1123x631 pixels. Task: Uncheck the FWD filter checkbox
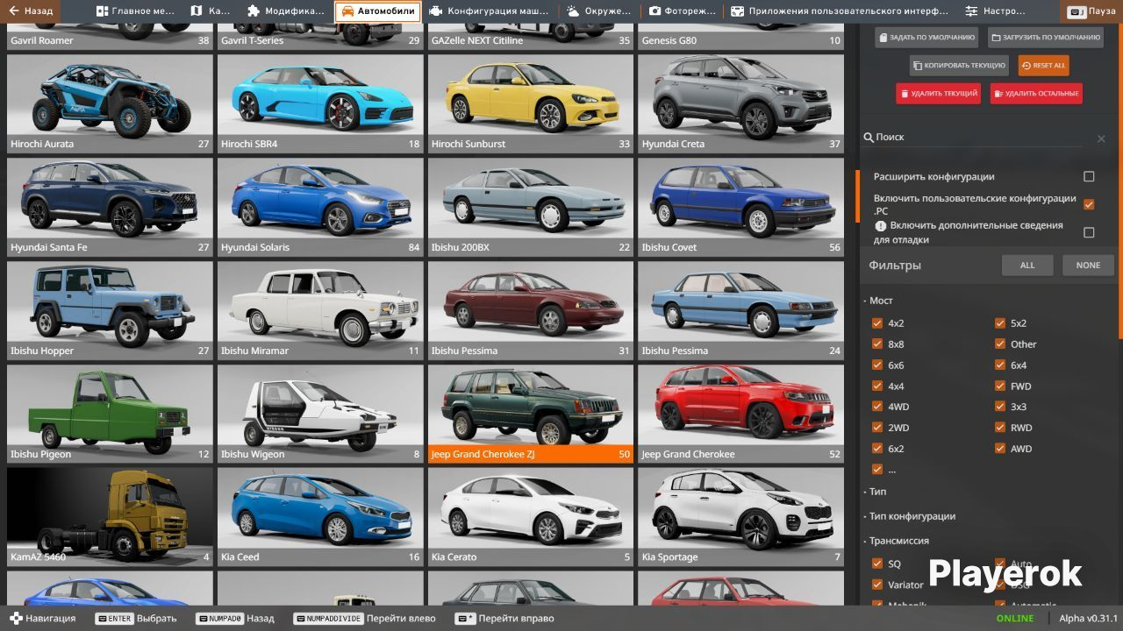pos(1000,386)
